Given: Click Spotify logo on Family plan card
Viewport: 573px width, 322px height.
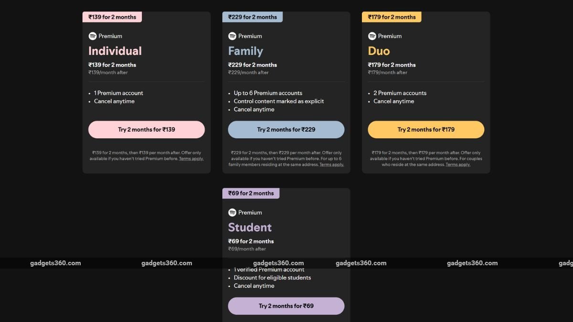Looking at the screenshot, I should click(x=232, y=36).
